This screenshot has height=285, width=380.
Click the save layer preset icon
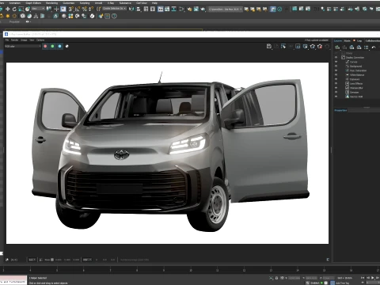click(351, 47)
